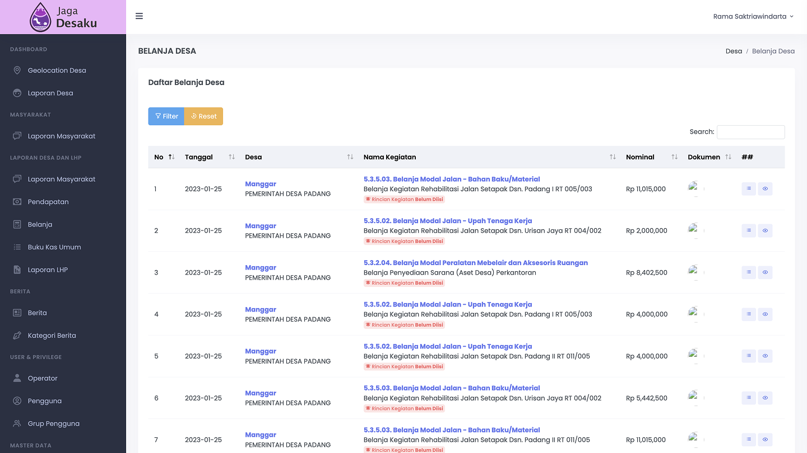Open list details icon for row 1
Screen dimensions: 807x453
749,189
